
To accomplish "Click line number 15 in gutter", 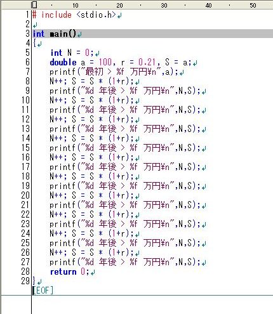I will (x=25, y=148).
